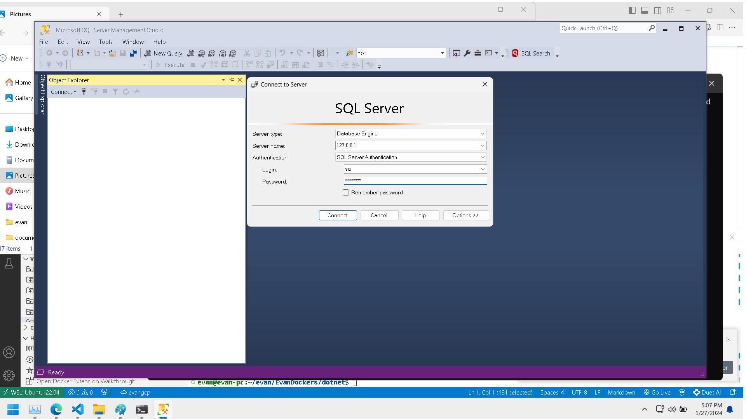
Task: Click the VS Code Accounts icon
Action: [9, 352]
